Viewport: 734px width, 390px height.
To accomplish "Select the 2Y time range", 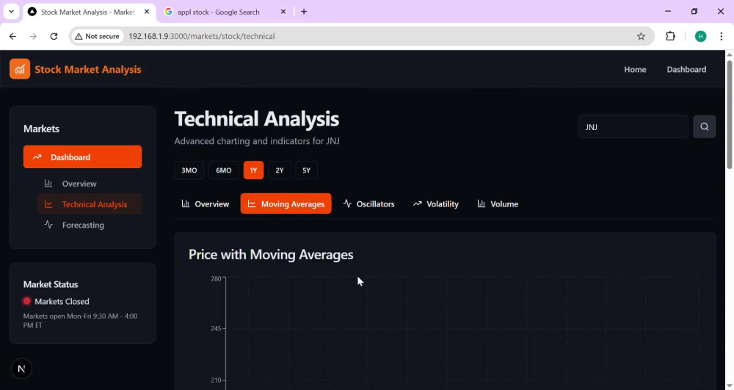I will [x=280, y=170].
